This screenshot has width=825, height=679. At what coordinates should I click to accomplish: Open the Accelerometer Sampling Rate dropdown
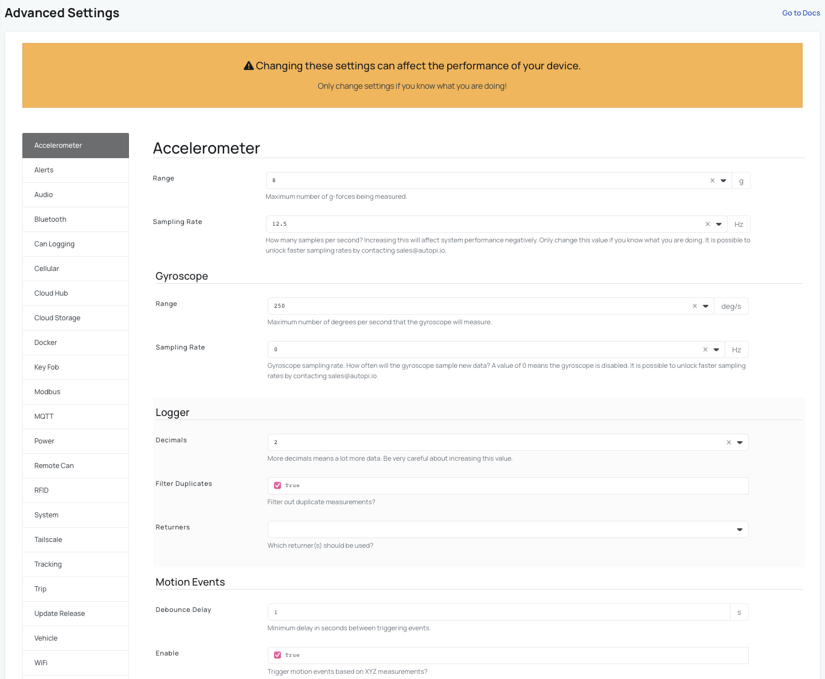click(719, 224)
